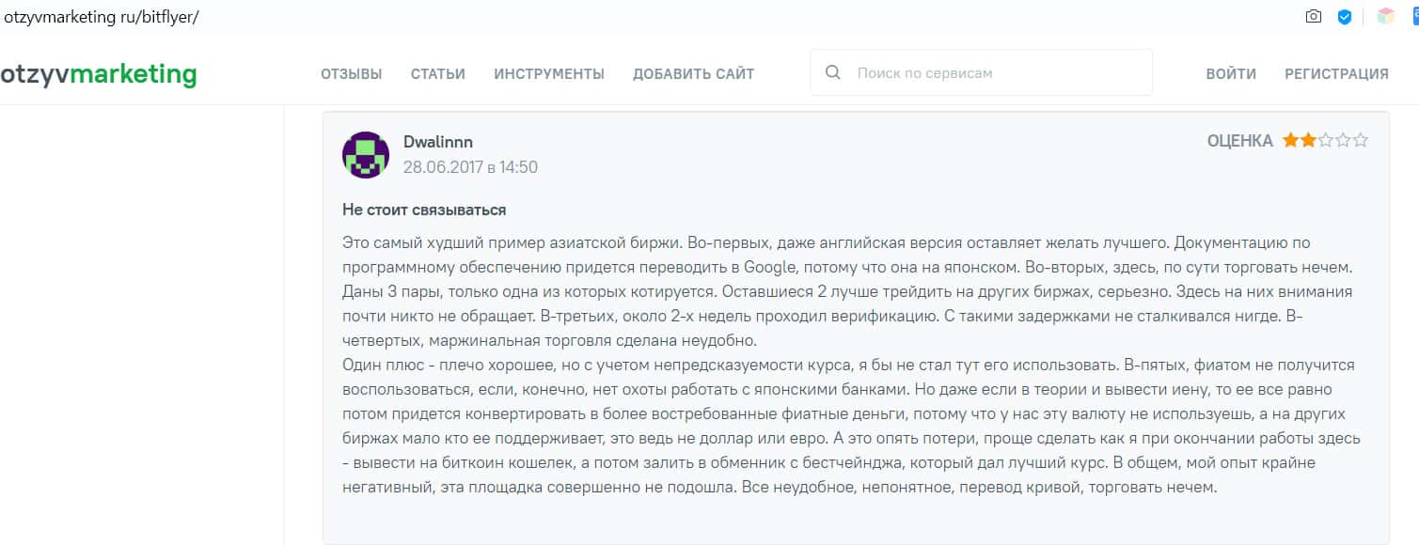Open the pastel cube extension icon
The width and height of the screenshot is (1419, 545).
pyautogui.click(x=1385, y=17)
